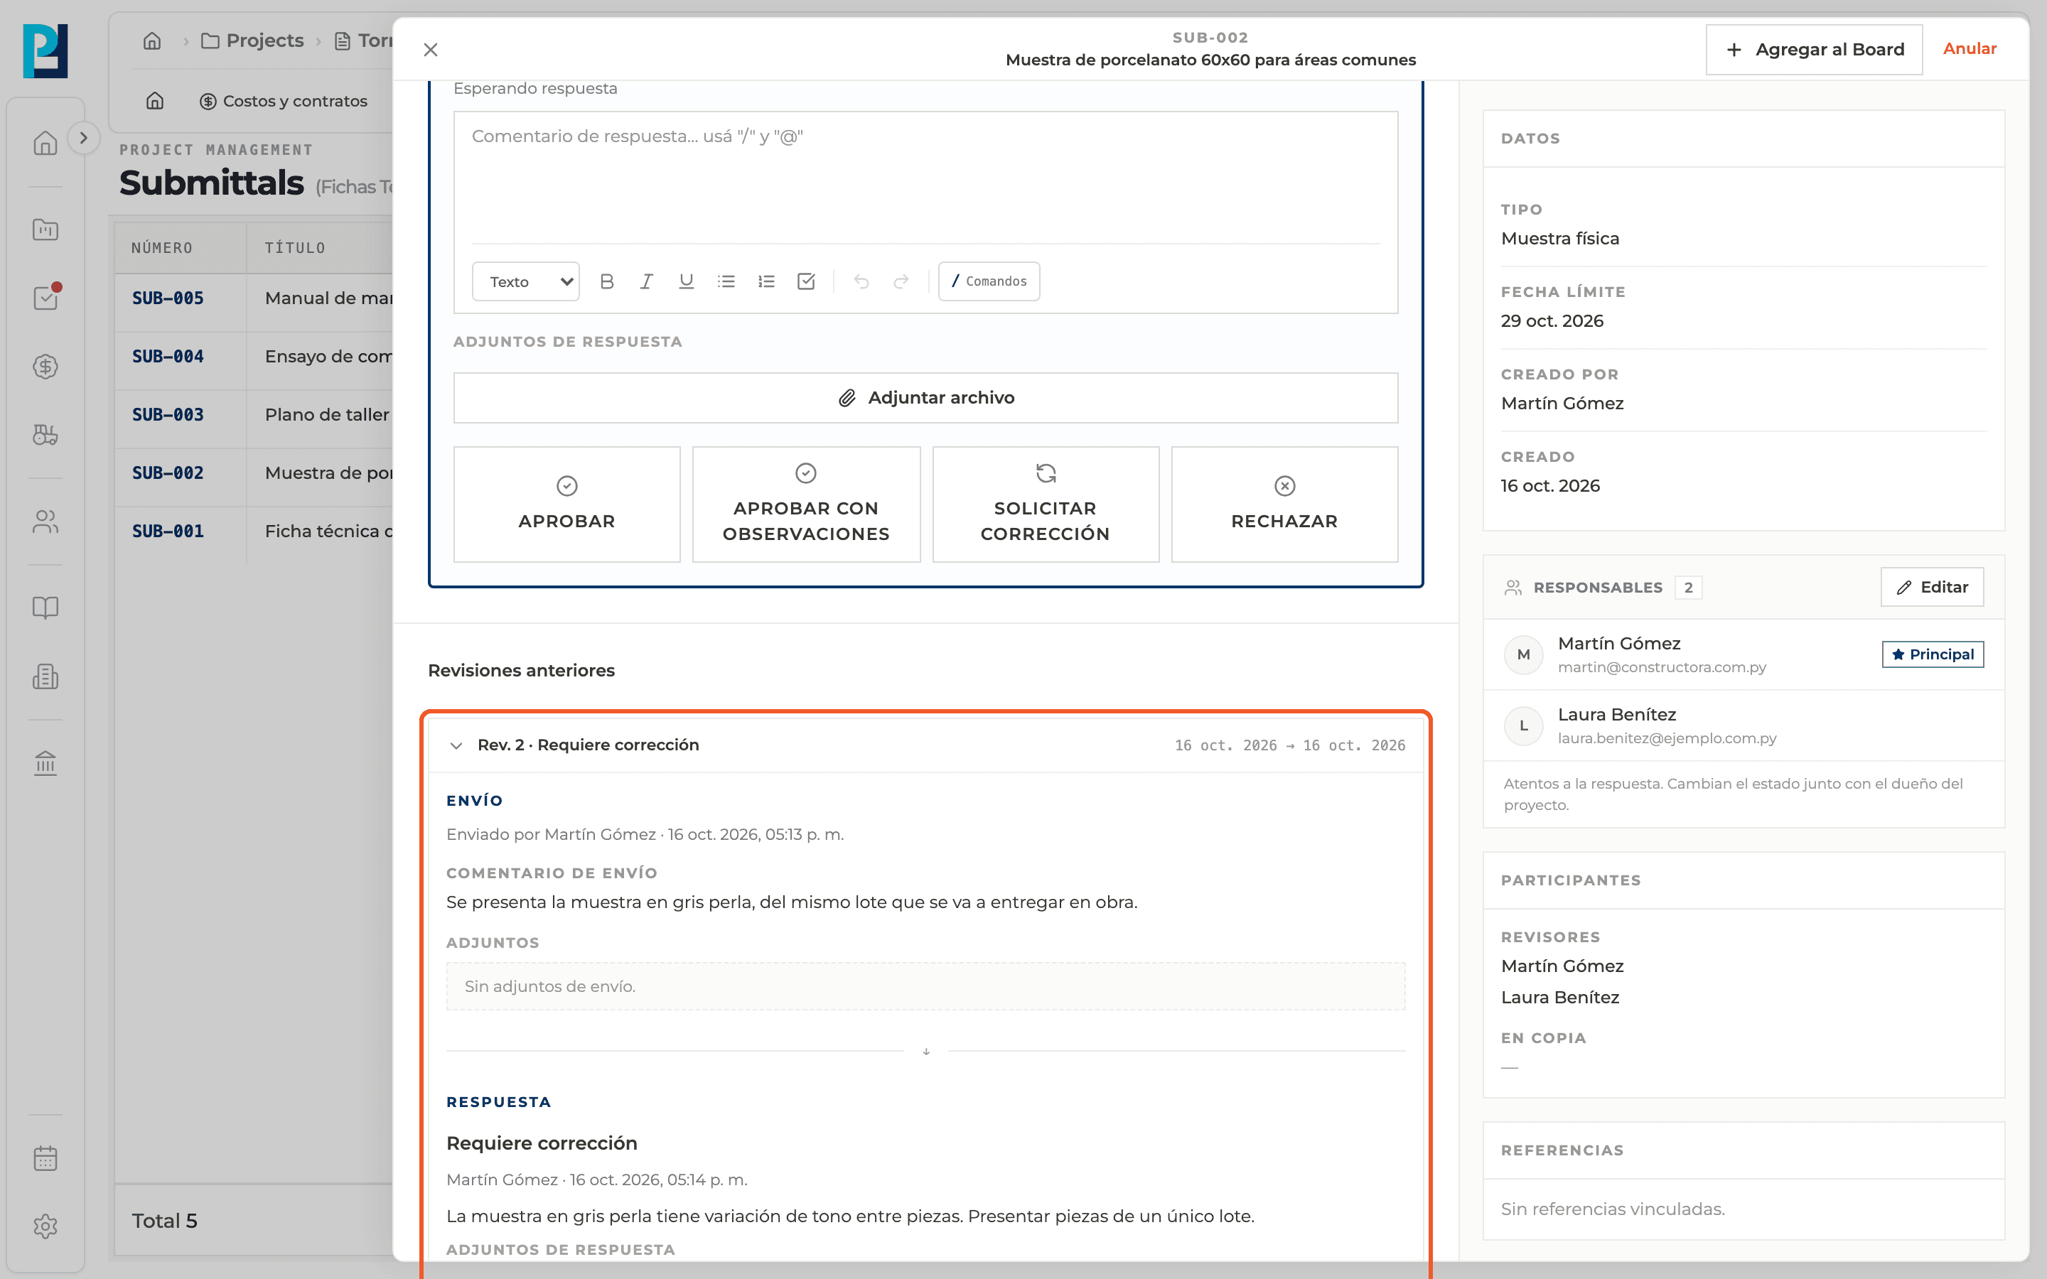Open the dollar costs icon in sidebar
Viewport: 2047px width, 1279px height.
[x=45, y=366]
